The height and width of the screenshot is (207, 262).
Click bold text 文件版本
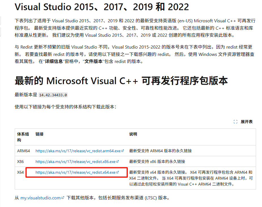93,62
